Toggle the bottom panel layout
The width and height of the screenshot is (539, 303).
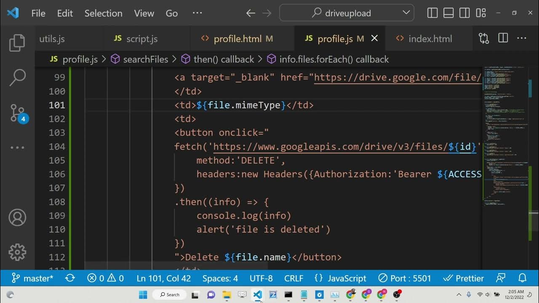coord(448,13)
